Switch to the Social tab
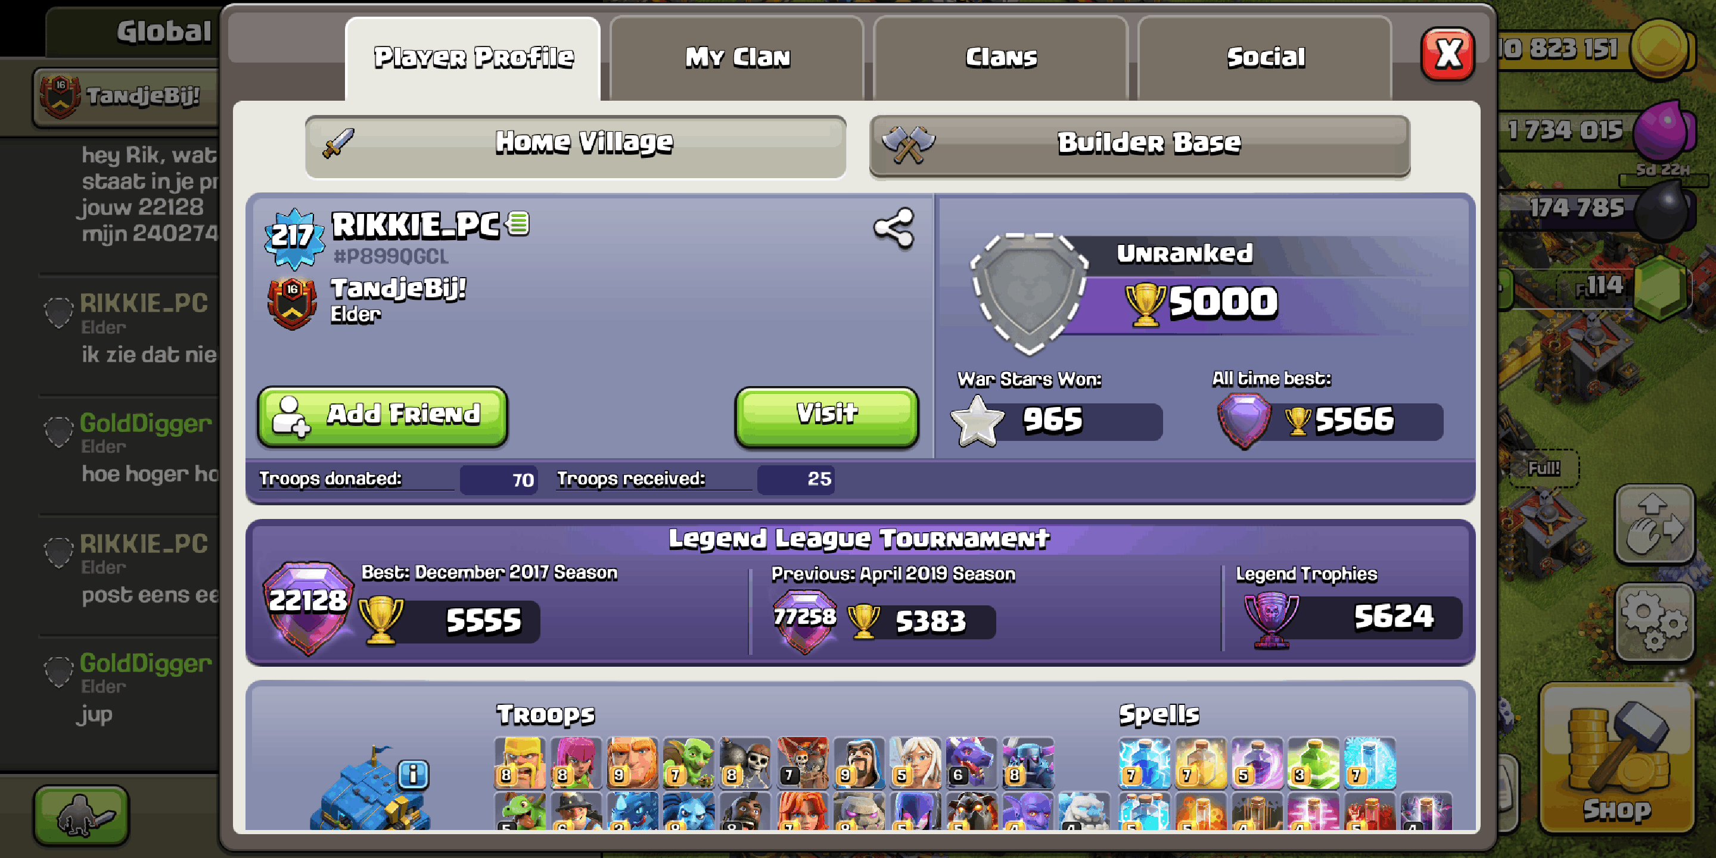 (x=1264, y=58)
